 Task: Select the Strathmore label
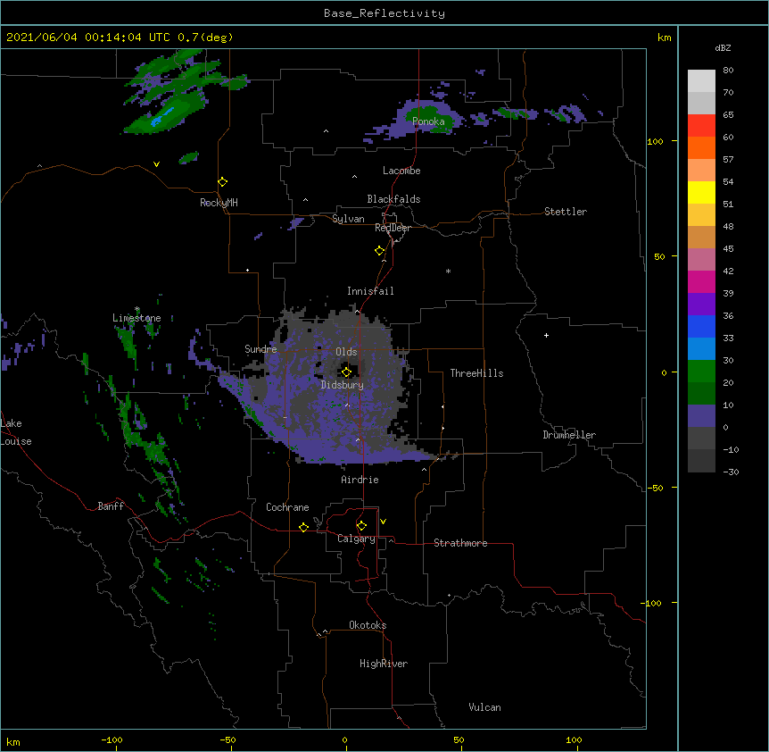pos(460,543)
